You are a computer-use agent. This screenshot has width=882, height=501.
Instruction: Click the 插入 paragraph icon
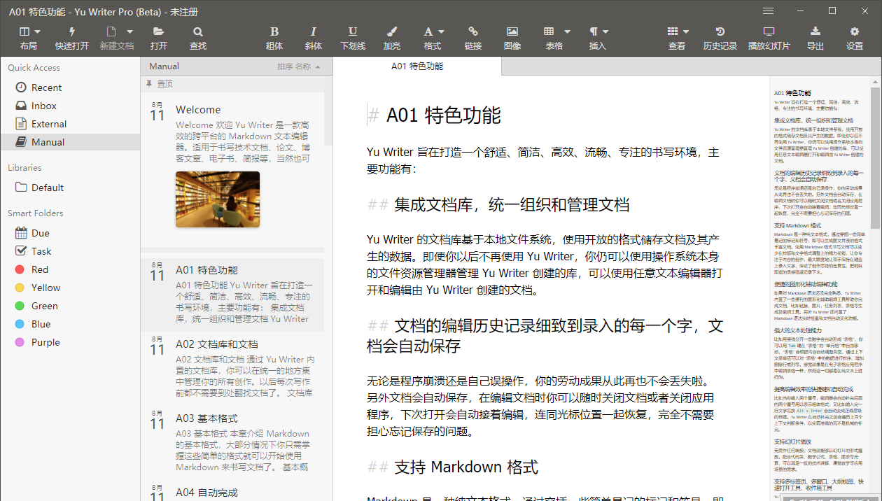594,31
